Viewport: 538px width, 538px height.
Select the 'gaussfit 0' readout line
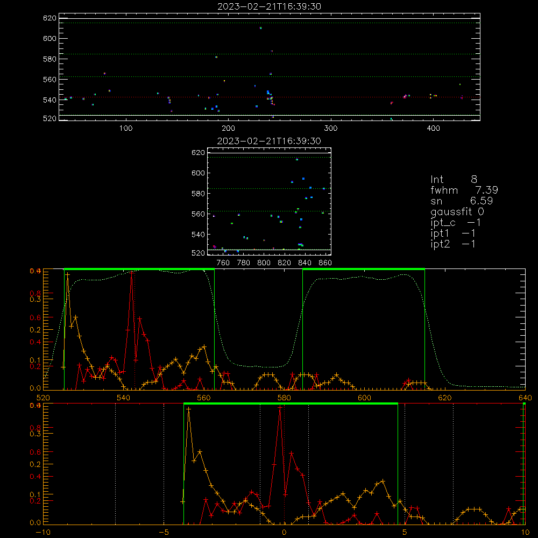point(457,211)
